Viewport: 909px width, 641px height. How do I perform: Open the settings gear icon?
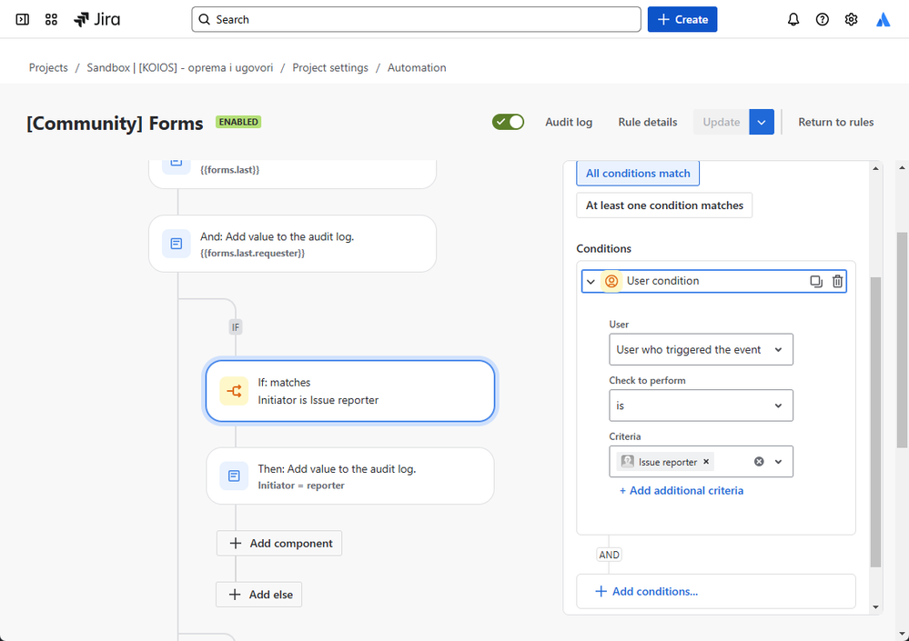(851, 20)
